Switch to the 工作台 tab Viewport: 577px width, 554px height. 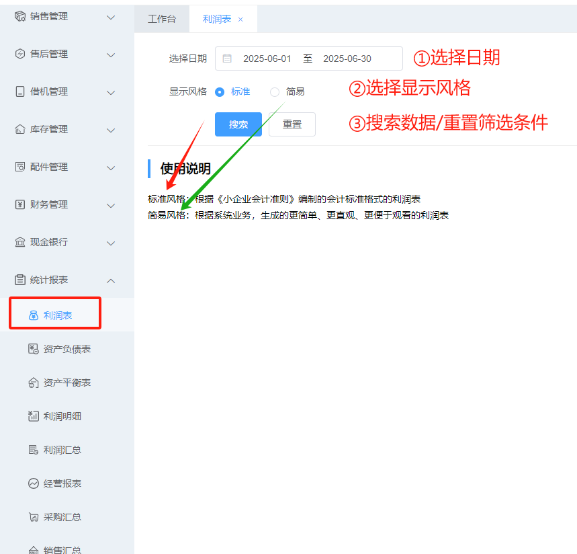click(162, 19)
